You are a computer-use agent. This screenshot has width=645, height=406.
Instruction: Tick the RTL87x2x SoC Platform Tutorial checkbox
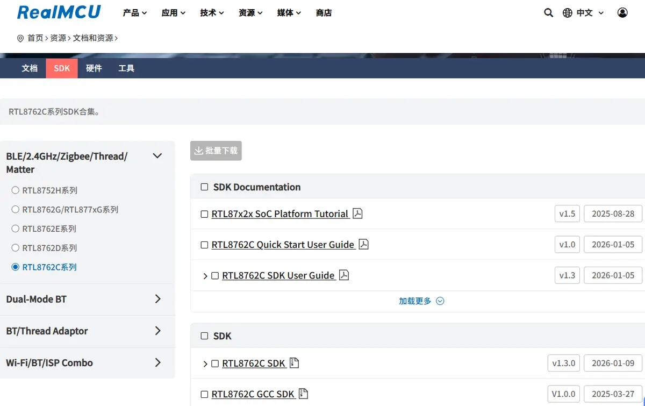coord(204,214)
